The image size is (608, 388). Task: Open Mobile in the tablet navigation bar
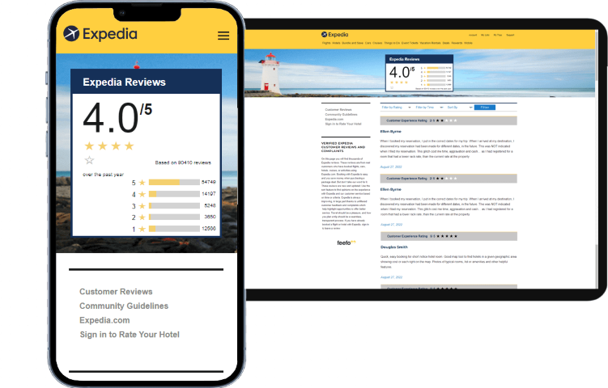coord(468,43)
